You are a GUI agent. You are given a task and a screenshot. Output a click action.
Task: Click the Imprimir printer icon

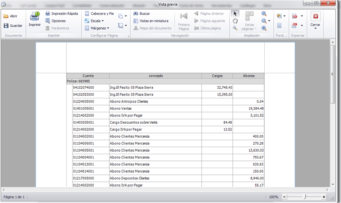[35, 17]
